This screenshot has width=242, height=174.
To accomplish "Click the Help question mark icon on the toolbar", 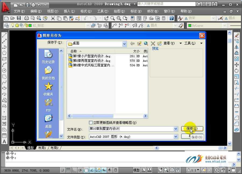I will tap(172, 18).
